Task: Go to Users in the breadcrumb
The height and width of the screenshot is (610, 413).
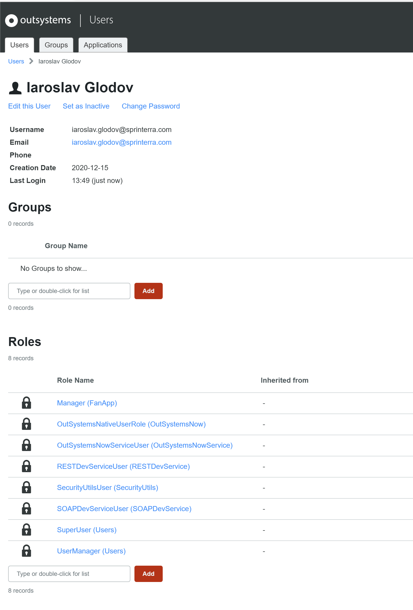Action: click(x=16, y=61)
